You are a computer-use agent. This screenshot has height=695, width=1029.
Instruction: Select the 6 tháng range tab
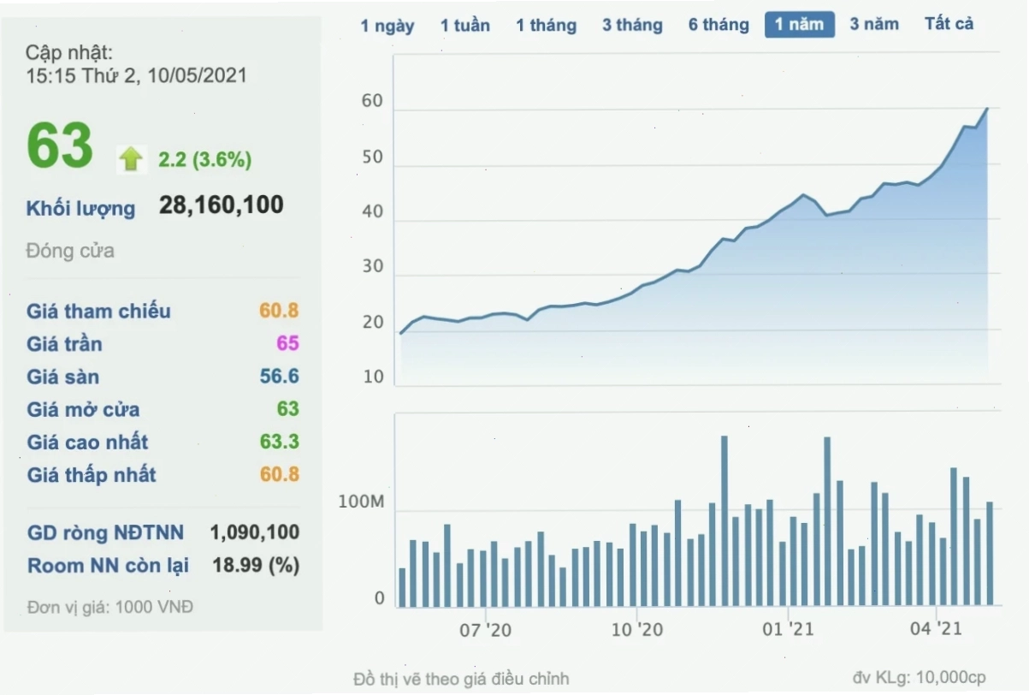pos(719,25)
